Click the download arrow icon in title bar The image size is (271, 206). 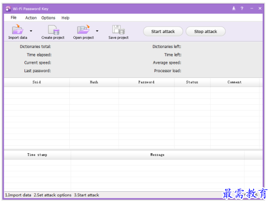click(234, 8)
